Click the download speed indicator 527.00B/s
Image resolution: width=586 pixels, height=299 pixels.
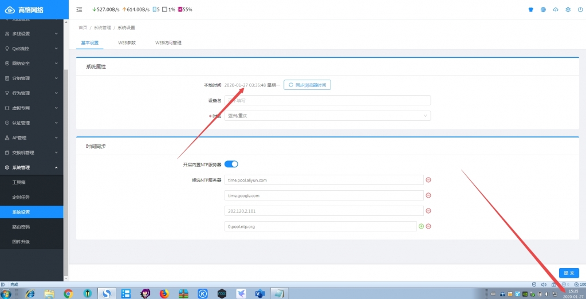point(106,10)
